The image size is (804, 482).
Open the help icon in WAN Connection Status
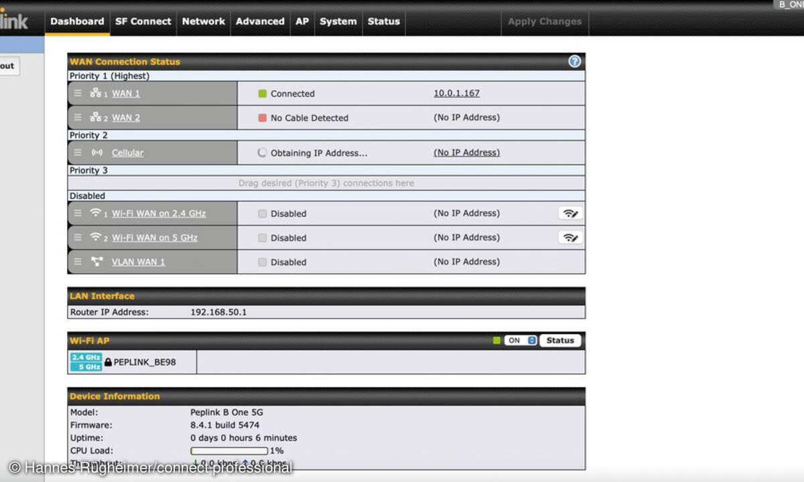pyautogui.click(x=574, y=61)
